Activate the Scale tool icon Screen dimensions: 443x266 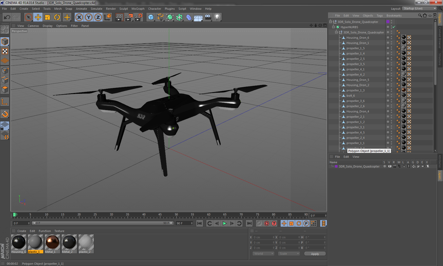(47, 17)
